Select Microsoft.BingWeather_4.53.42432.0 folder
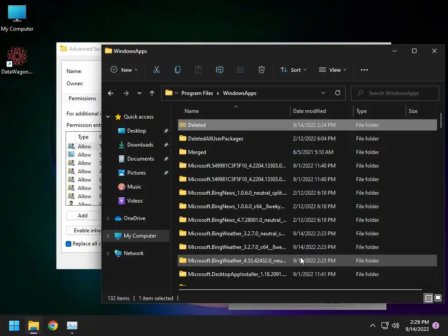The height and width of the screenshot is (336, 448). coord(307,261)
